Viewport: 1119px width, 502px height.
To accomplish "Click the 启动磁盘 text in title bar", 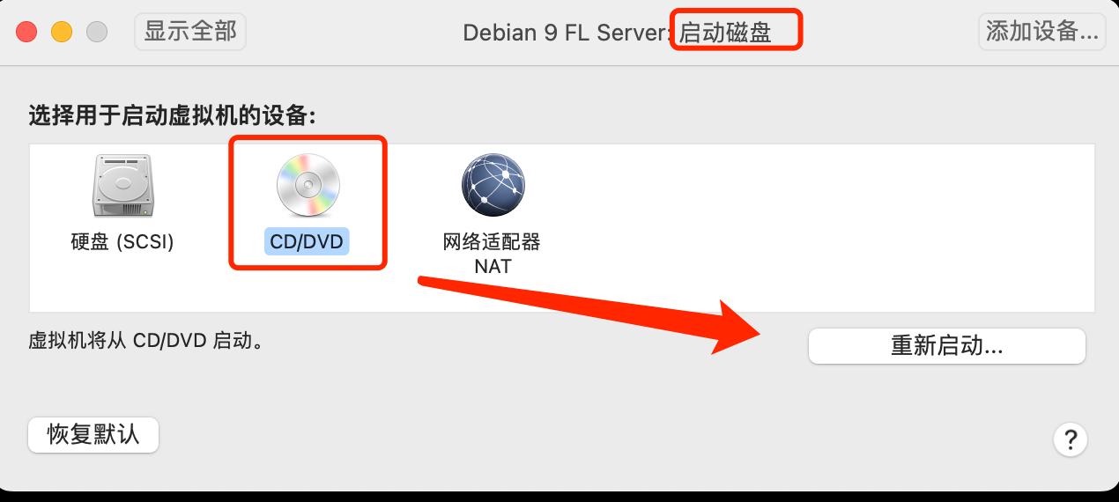I will click(x=725, y=33).
